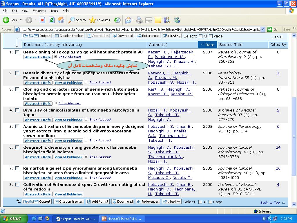Click the top Output button
Viewport: 297px width, 223px height.
point(37,36)
